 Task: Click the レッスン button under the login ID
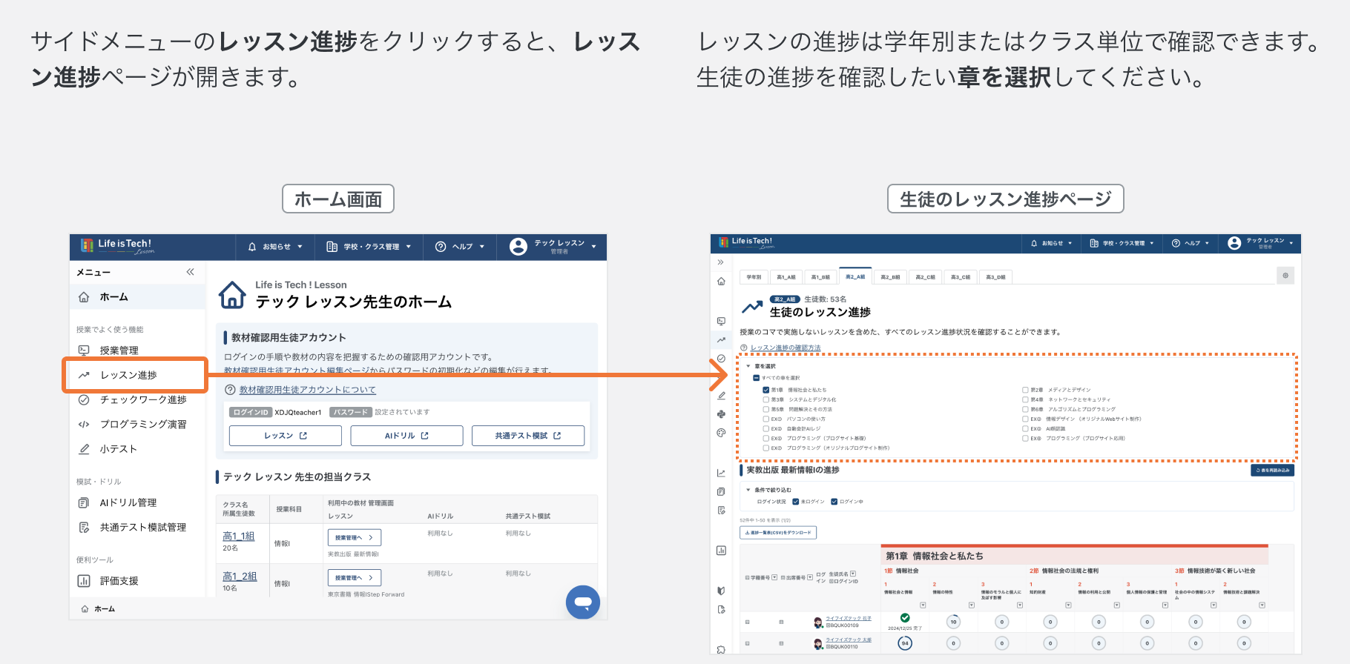(x=286, y=436)
